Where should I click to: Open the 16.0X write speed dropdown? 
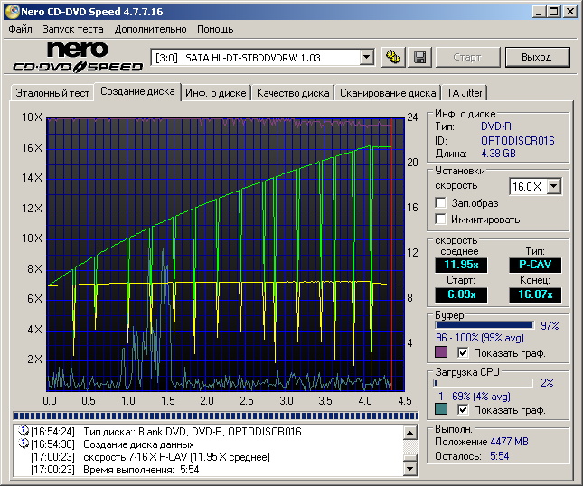pos(553,186)
